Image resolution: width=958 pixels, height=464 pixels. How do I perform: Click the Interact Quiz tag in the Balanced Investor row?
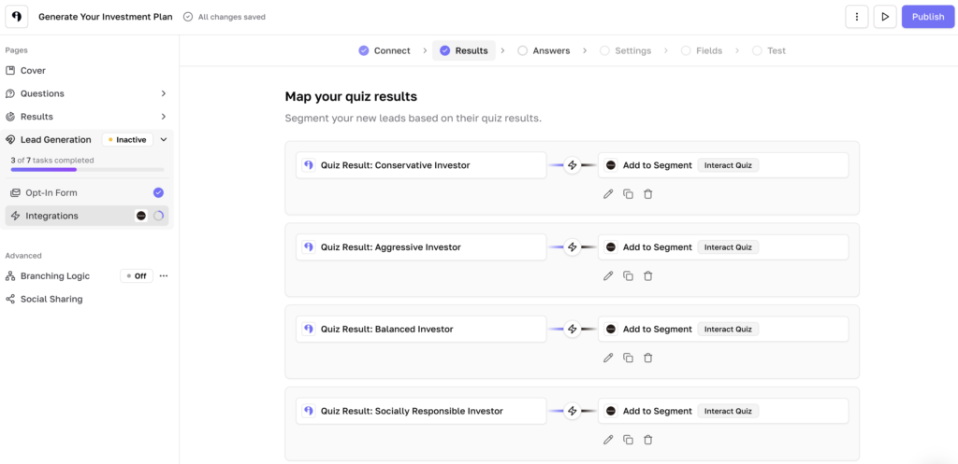tap(728, 330)
